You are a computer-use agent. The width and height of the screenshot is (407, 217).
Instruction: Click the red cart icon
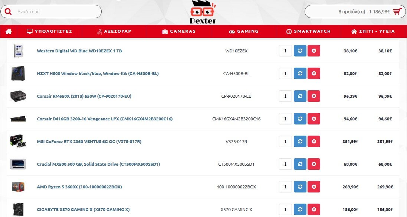point(397,12)
